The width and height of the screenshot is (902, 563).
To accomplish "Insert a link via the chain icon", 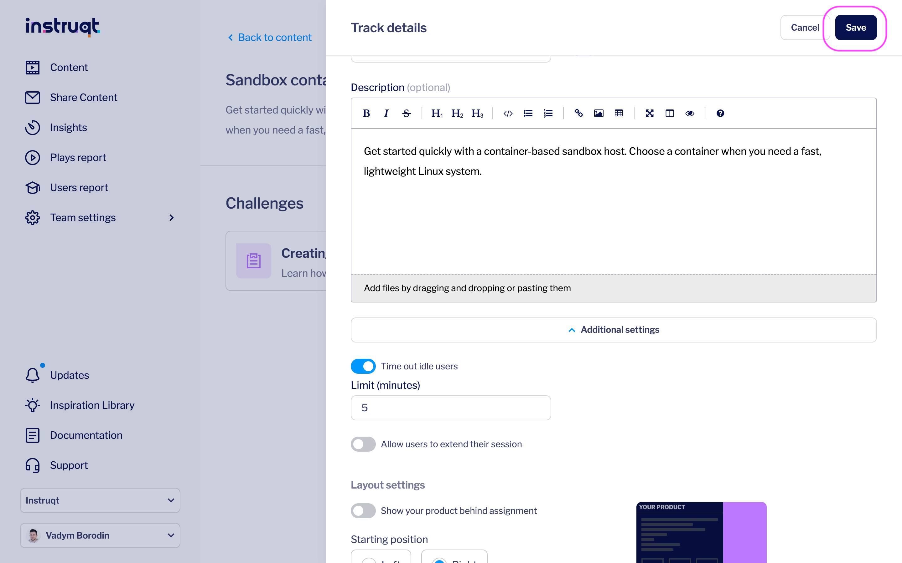I will (x=578, y=113).
